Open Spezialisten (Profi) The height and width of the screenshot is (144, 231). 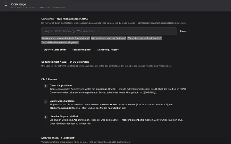click(x=82, y=50)
